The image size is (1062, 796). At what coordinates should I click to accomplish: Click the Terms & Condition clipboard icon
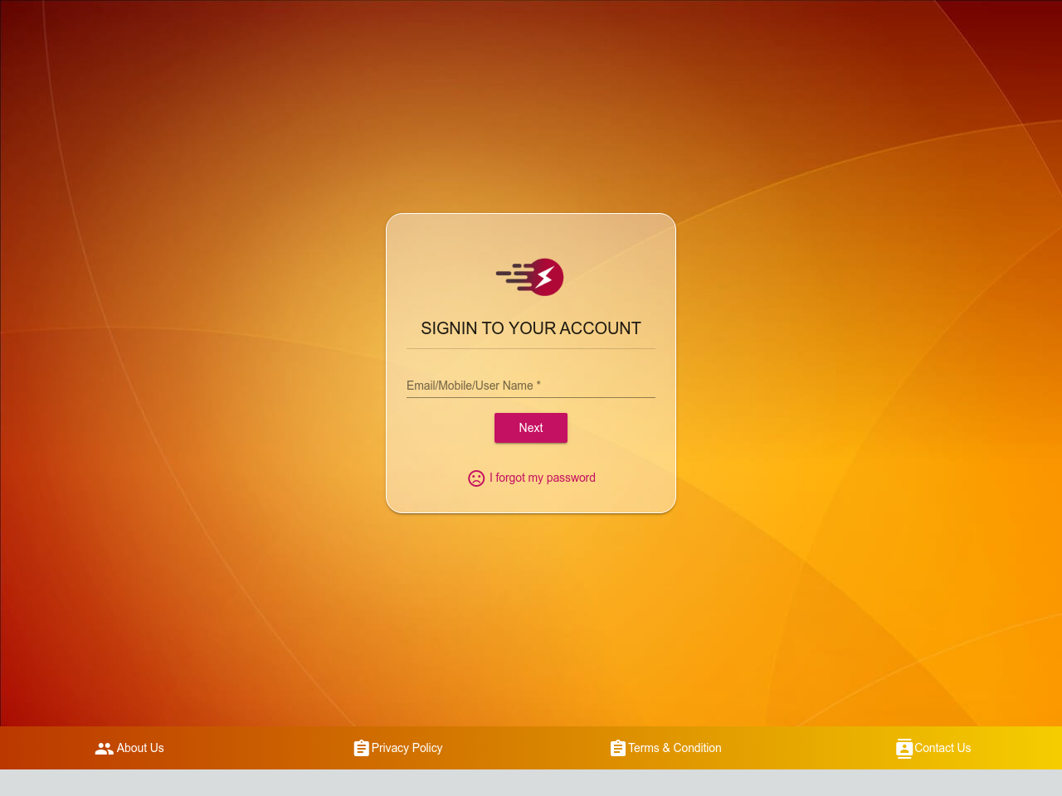coord(617,748)
